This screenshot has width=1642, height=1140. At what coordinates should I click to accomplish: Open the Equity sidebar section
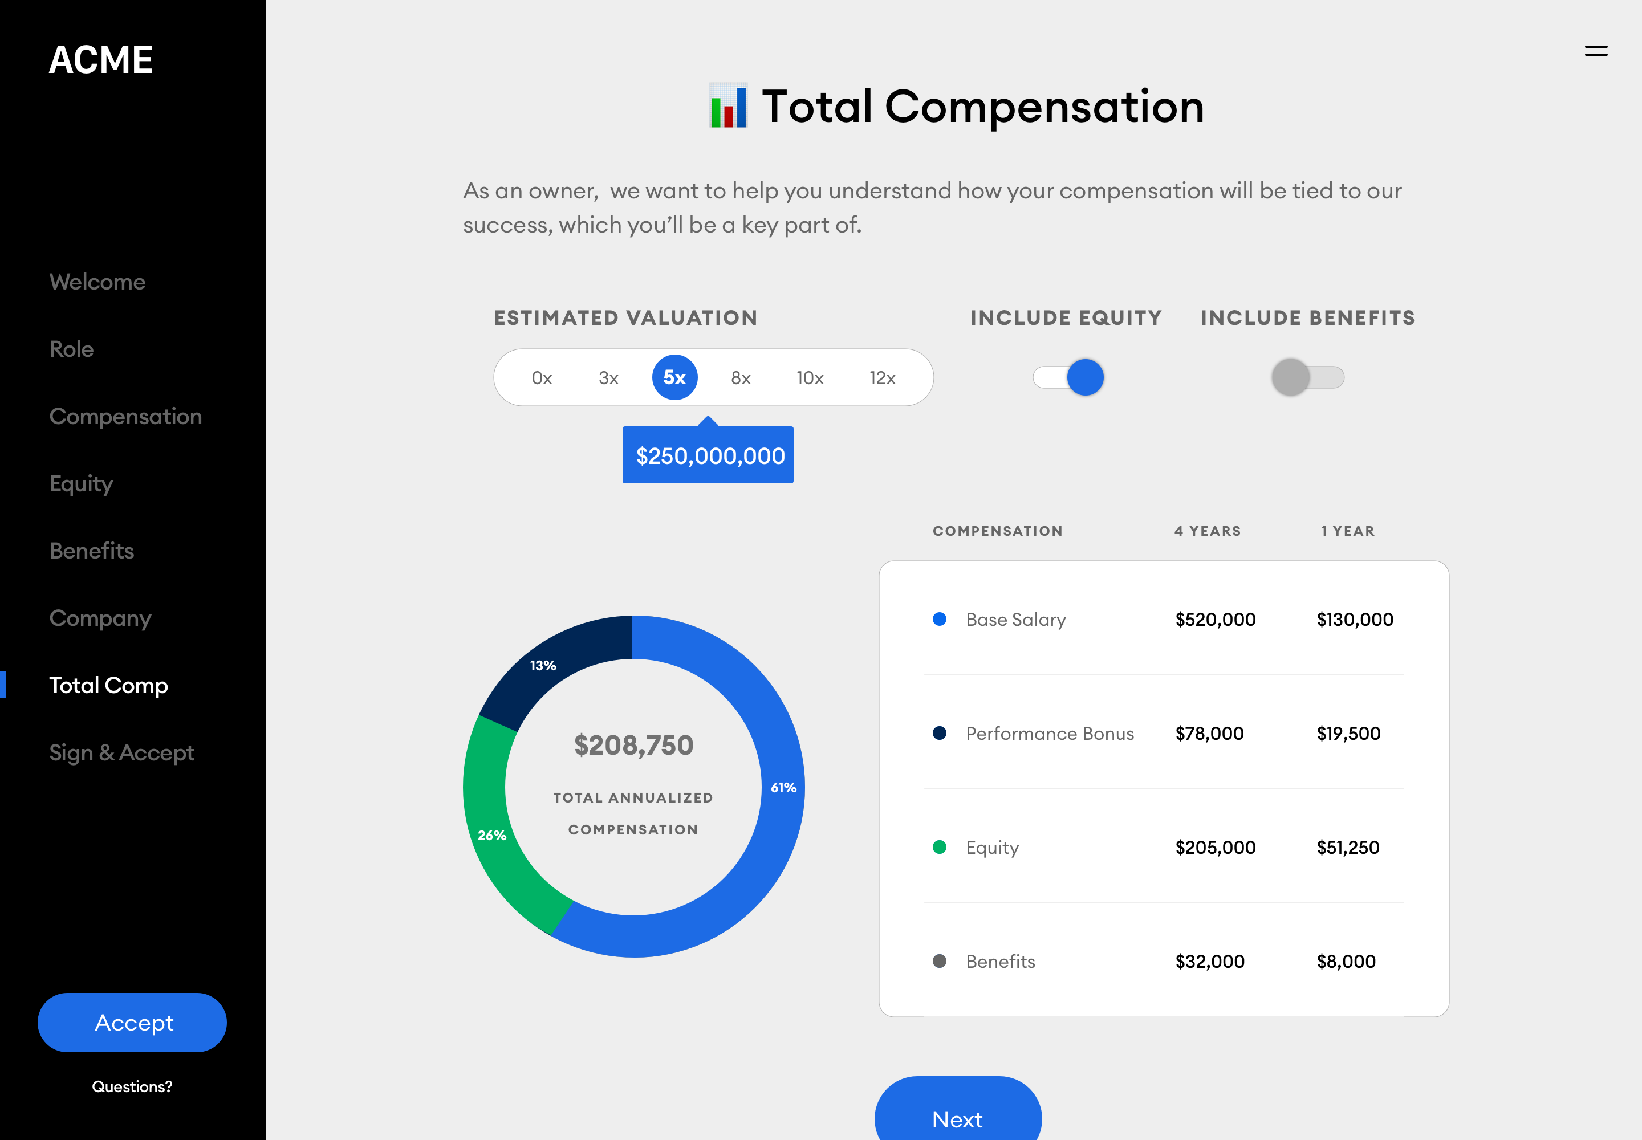82,483
